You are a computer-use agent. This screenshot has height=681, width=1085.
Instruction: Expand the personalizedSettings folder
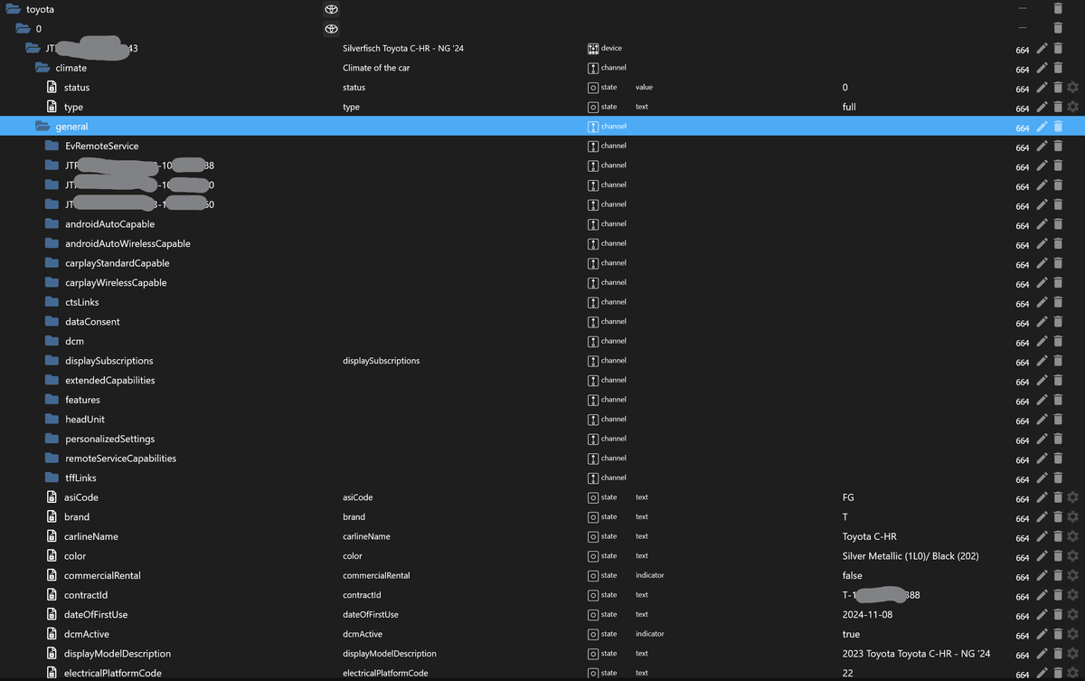click(x=52, y=439)
